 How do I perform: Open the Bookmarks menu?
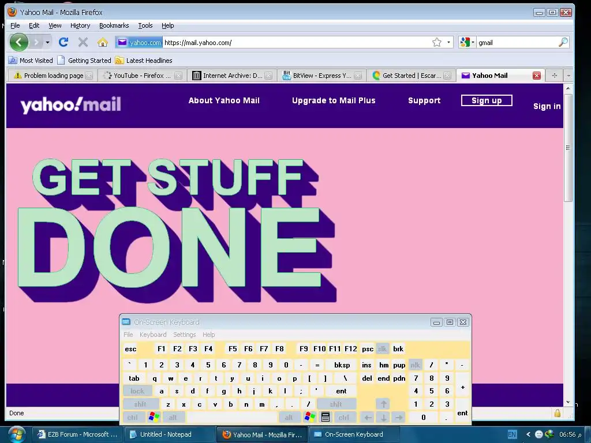[114, 25]
